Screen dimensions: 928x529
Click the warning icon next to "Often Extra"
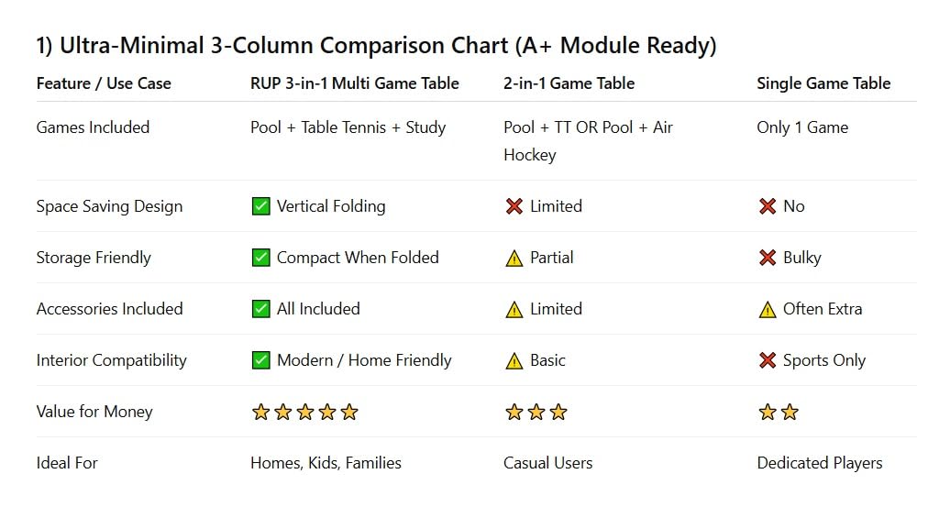pyautogui.click(x=768, y=309)
